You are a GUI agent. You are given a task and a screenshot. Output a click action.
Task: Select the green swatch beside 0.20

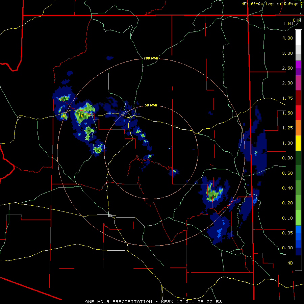tap(298, 203)
